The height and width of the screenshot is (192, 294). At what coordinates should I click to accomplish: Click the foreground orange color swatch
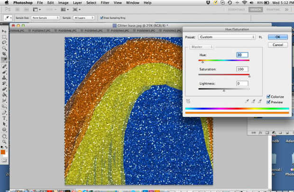coord(3,152)
